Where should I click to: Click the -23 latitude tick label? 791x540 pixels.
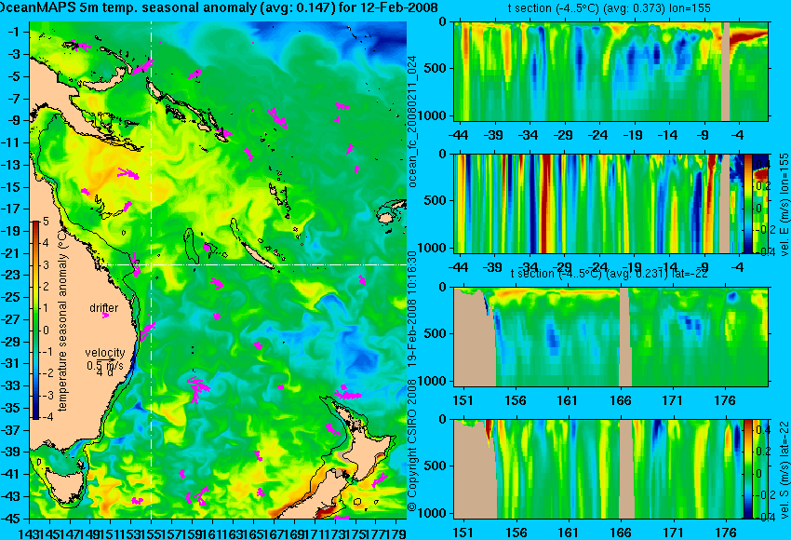pos(11,276)
